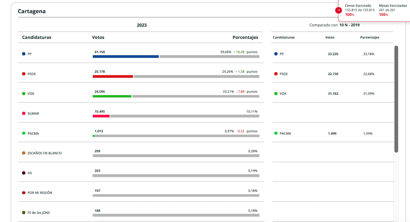Click the VOX entry in 2019 comparison

[283, 93]
